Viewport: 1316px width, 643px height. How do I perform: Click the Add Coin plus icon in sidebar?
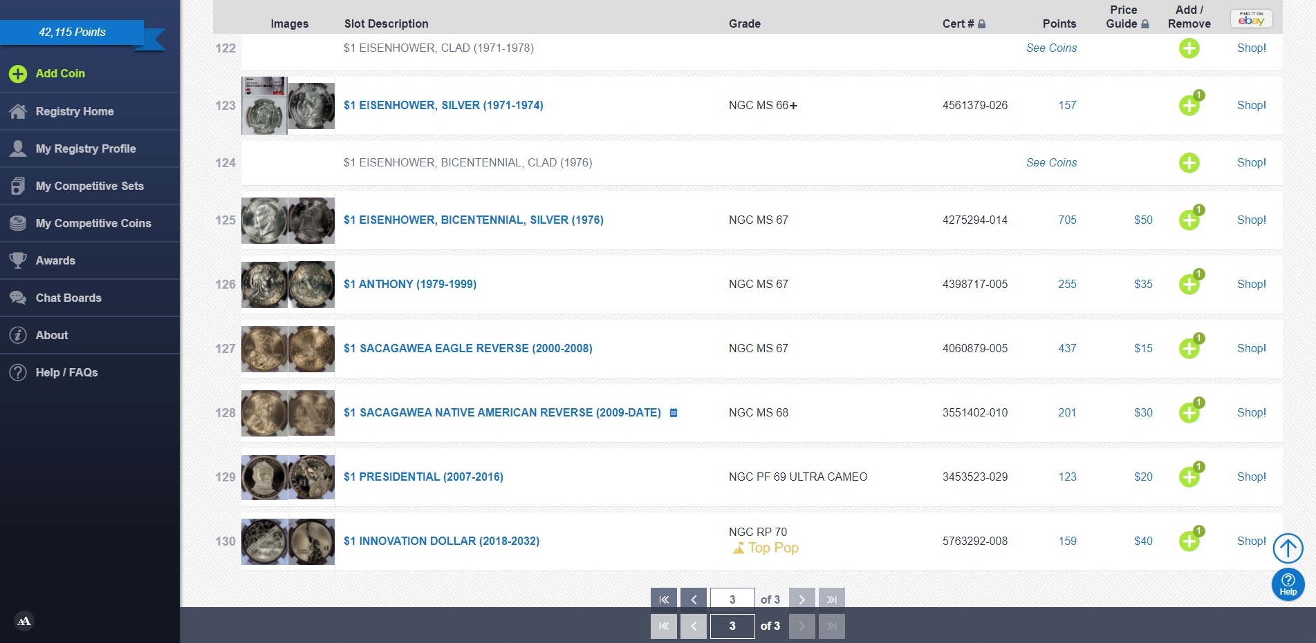pos(18,74)
